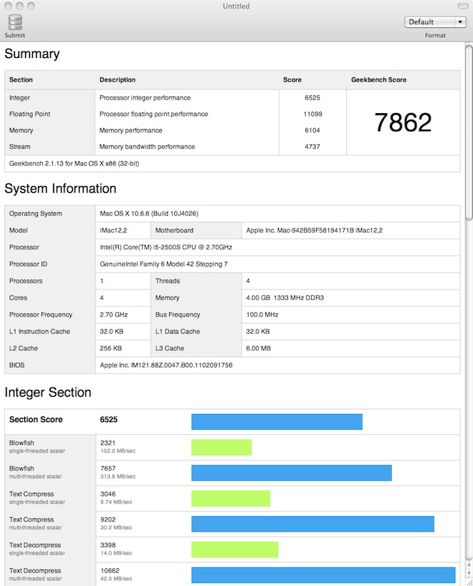The height and width of the screenshot is (586, 473).
Task: Click the Integer Section heading
Action: (48, 393)
